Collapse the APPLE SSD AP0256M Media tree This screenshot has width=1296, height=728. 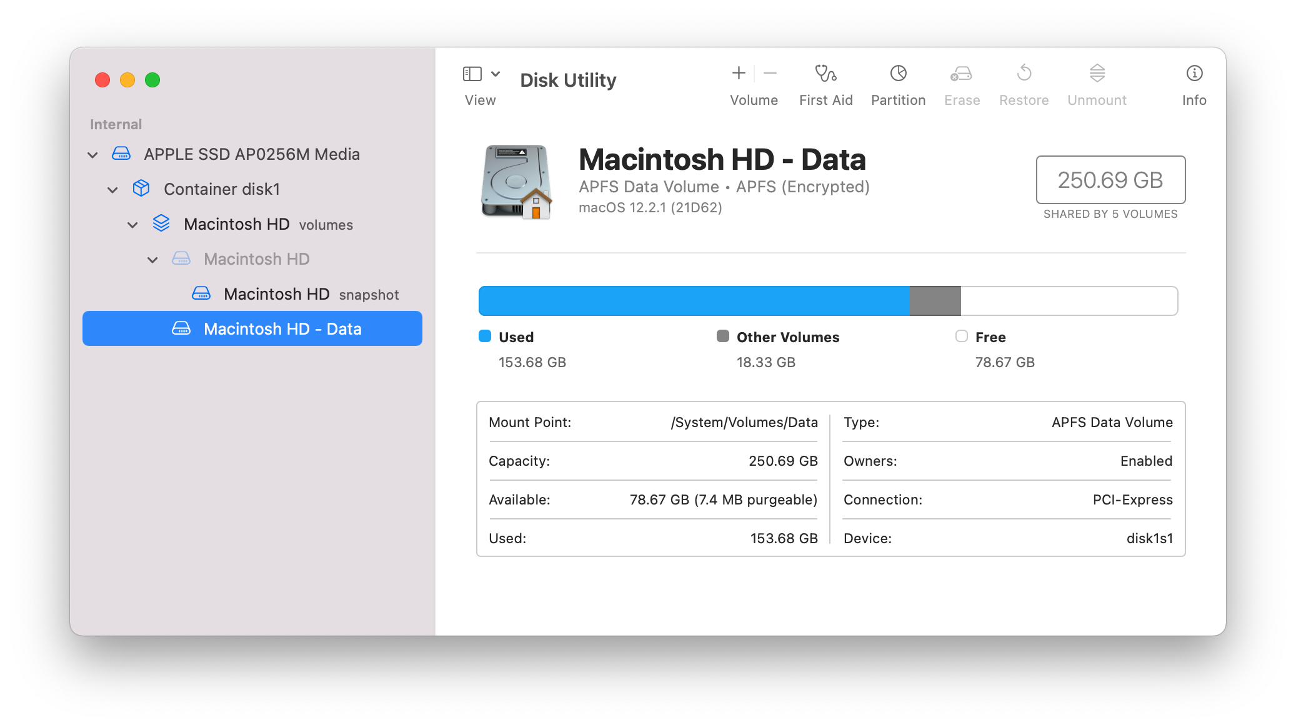pyautogui.click(x=92, y=155)
